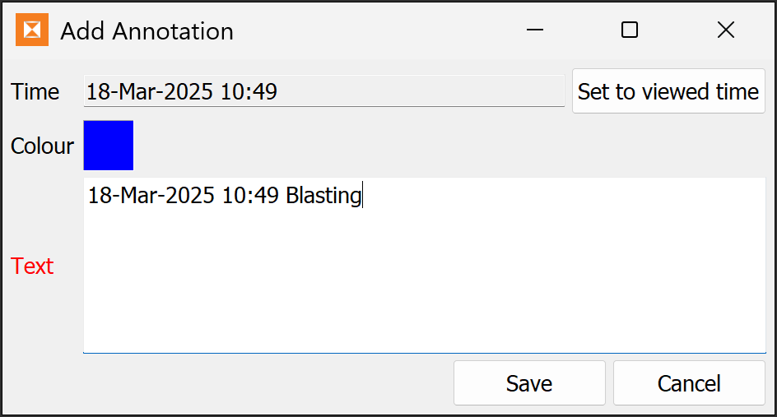
Task: Click 10:49 inside the annotation text area
Action: click(x=250, y=196)
